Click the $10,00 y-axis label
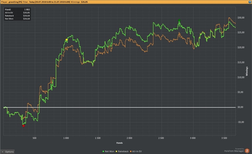The image size is (252, 154). click(x=241, y=77)
